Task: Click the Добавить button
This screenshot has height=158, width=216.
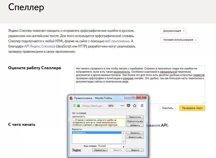Action: coord(135,125)
